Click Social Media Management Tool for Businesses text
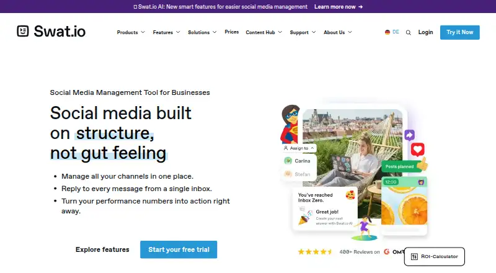Viewport: 496px width, 273px height. pos(130,92)
